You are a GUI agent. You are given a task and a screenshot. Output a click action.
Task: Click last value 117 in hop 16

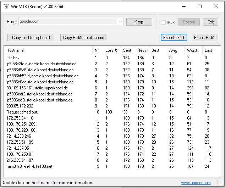coord(208,148)
